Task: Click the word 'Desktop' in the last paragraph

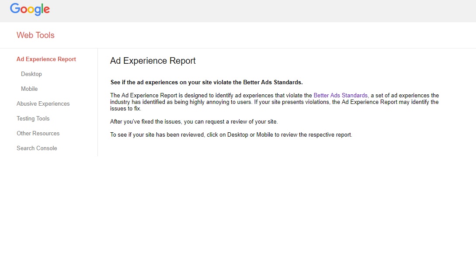Action: (x=237, y=135)
